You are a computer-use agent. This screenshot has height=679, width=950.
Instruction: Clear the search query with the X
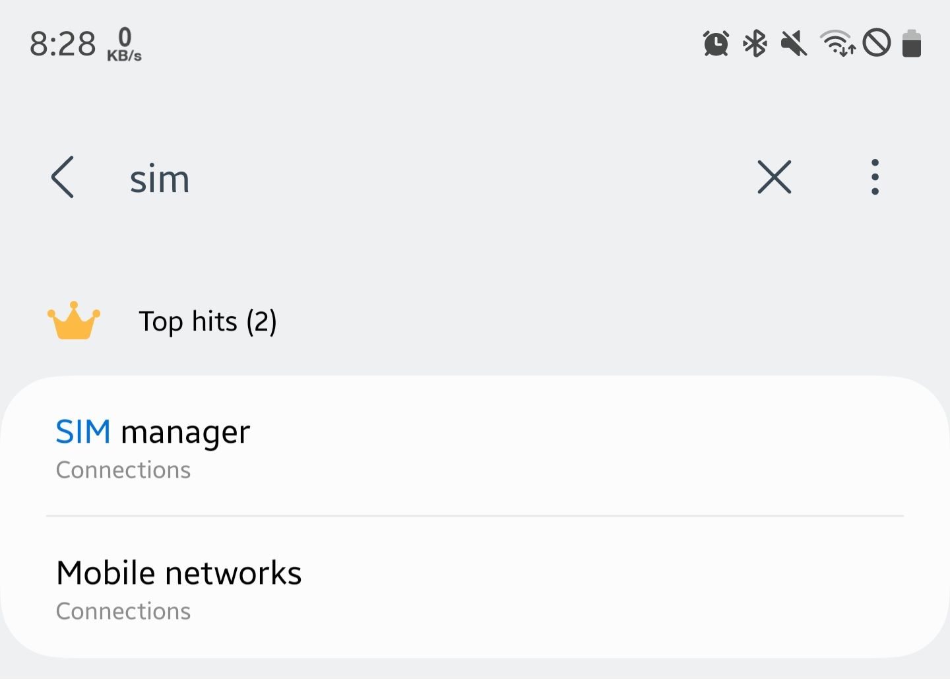click(774, 177)
